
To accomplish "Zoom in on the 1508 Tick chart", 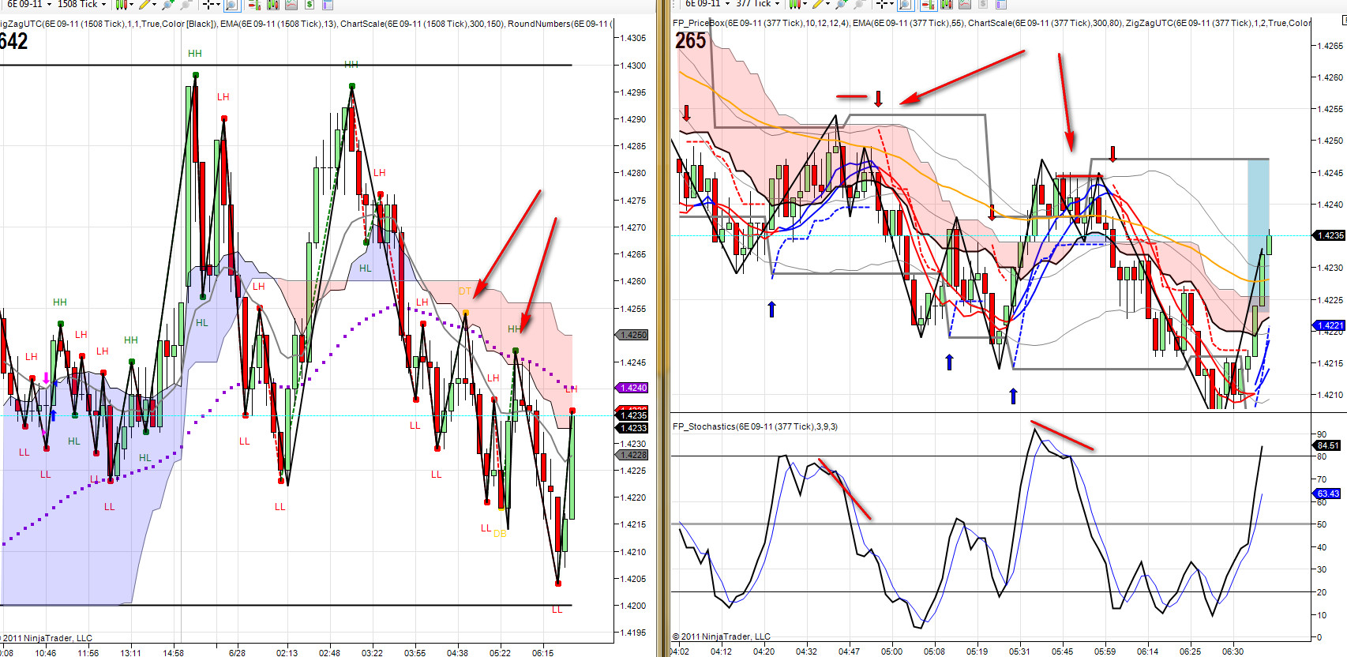I will coord(168,5).
